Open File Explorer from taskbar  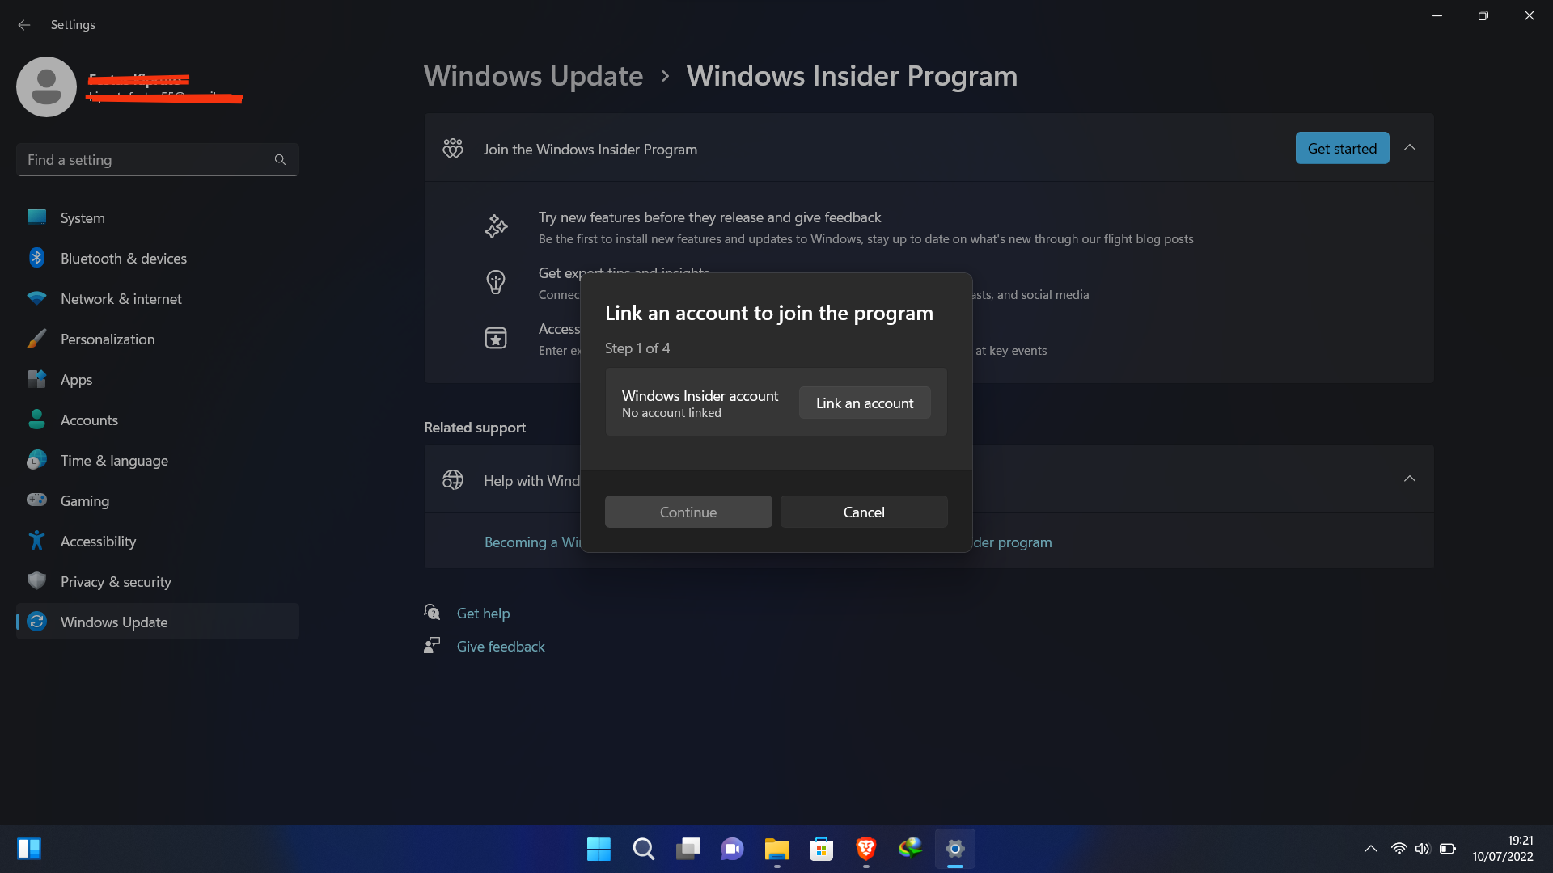pos(776,849)
